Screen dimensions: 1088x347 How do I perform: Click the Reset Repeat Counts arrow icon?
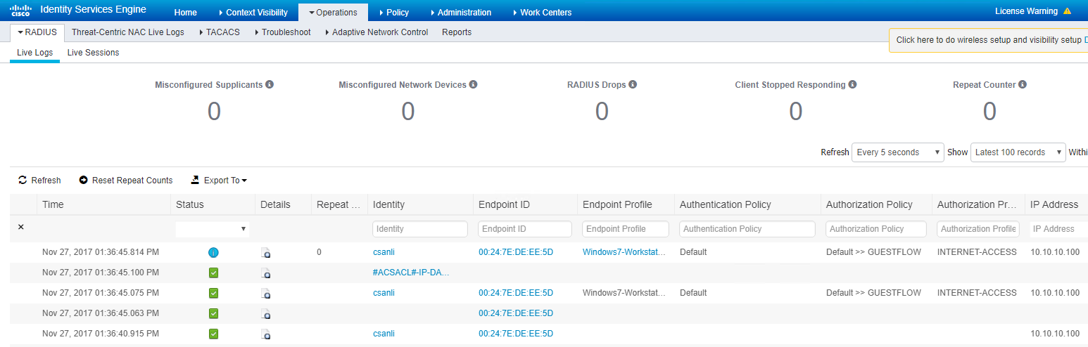[x=84, y=180]
